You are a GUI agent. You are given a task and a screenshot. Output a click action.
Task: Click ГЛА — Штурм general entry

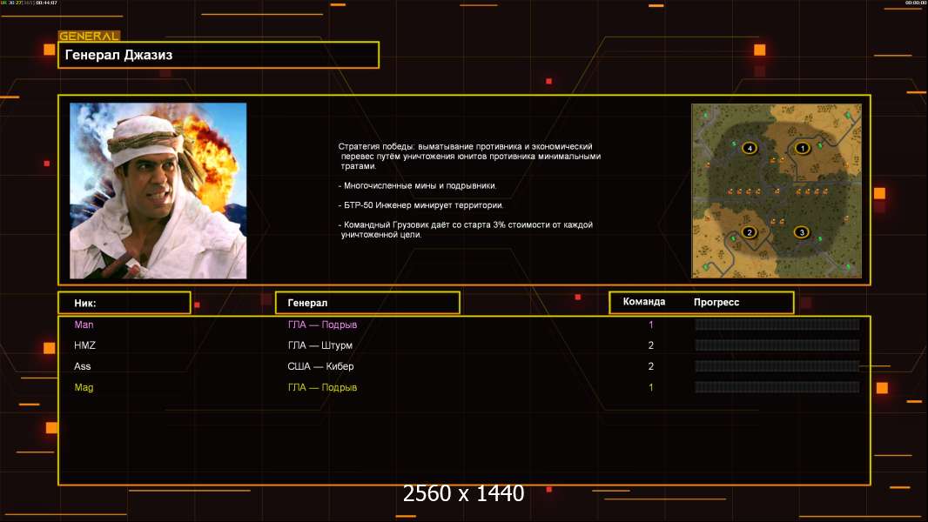coord(319,345)
